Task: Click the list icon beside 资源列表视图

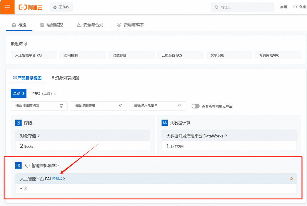Action: pyautogui.click(x=53, y=78)
